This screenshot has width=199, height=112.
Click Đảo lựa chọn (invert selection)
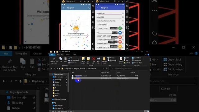[137, 63]
